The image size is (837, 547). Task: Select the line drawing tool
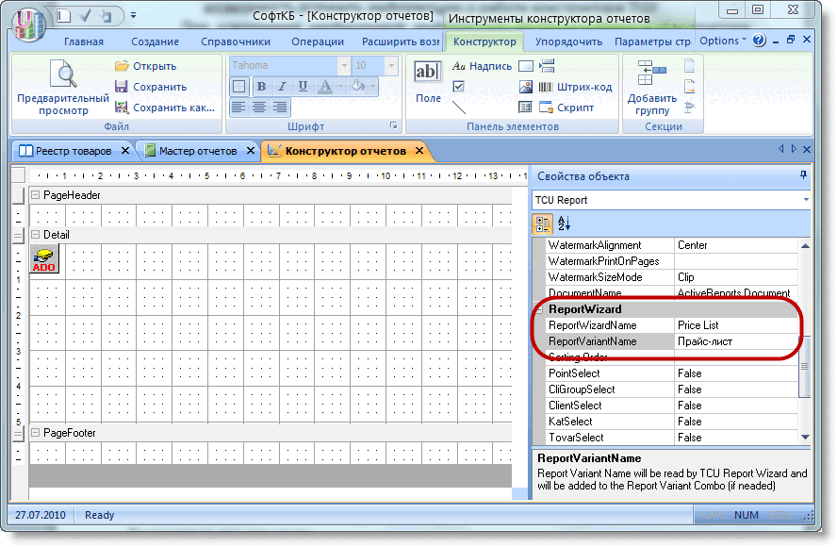pos(458,108)
